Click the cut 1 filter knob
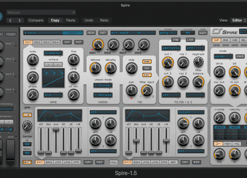Image resolution: width=247 pixels, height=178 pixels. [x=168, y=62]
